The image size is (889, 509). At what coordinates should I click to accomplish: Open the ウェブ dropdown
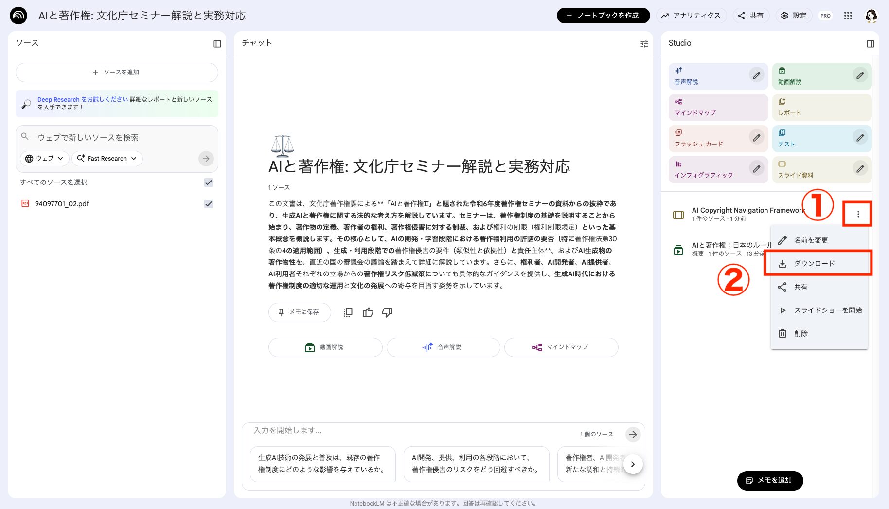[44, 158]
